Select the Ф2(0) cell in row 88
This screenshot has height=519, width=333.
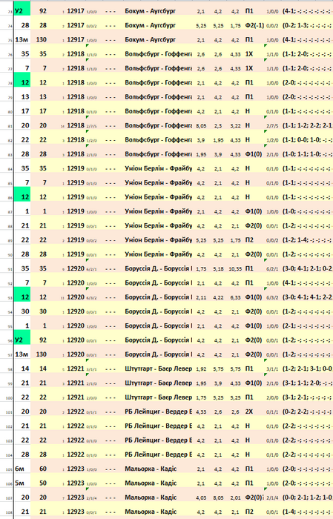coord(254,225)
